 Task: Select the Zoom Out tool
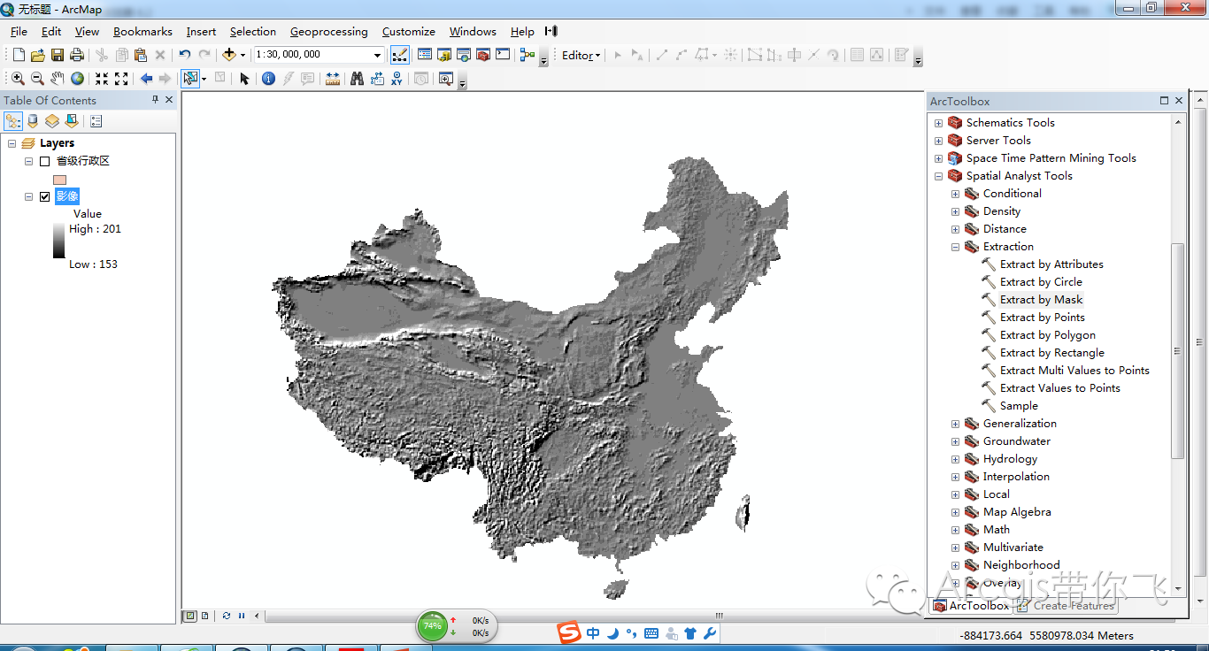[x=37, y=79]
